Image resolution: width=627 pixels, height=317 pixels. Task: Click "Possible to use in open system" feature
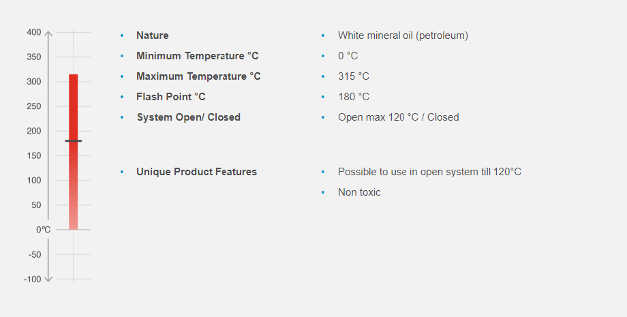[429, 172]
